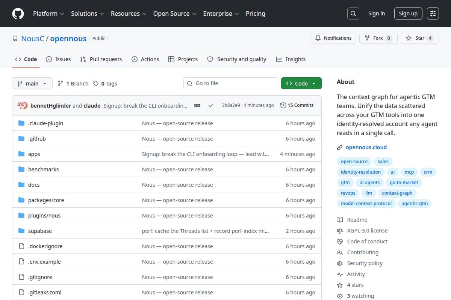The image size is (451, 300).
Task: Expand the commit message ellipsis
Action: coord(197,105)
